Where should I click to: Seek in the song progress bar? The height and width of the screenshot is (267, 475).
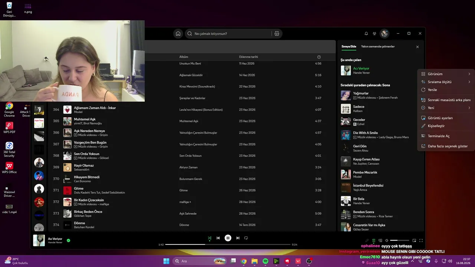point(228,245)
